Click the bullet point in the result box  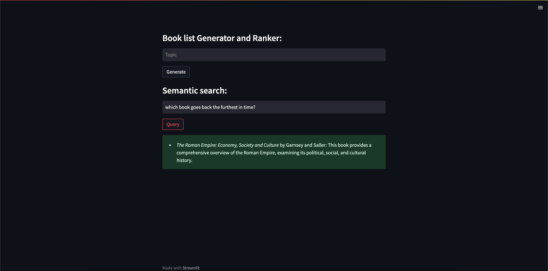click(170, 145)
